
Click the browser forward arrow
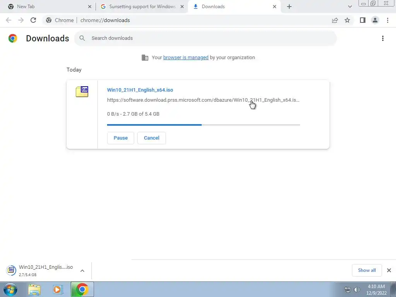(x=21, y=20)
